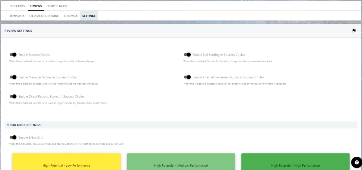
Task: Open the help question mark button
Action: pyautogui.click(x=357, y=162)
